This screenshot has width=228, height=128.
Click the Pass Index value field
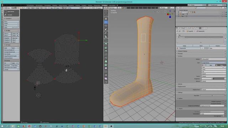coord(212,96)
